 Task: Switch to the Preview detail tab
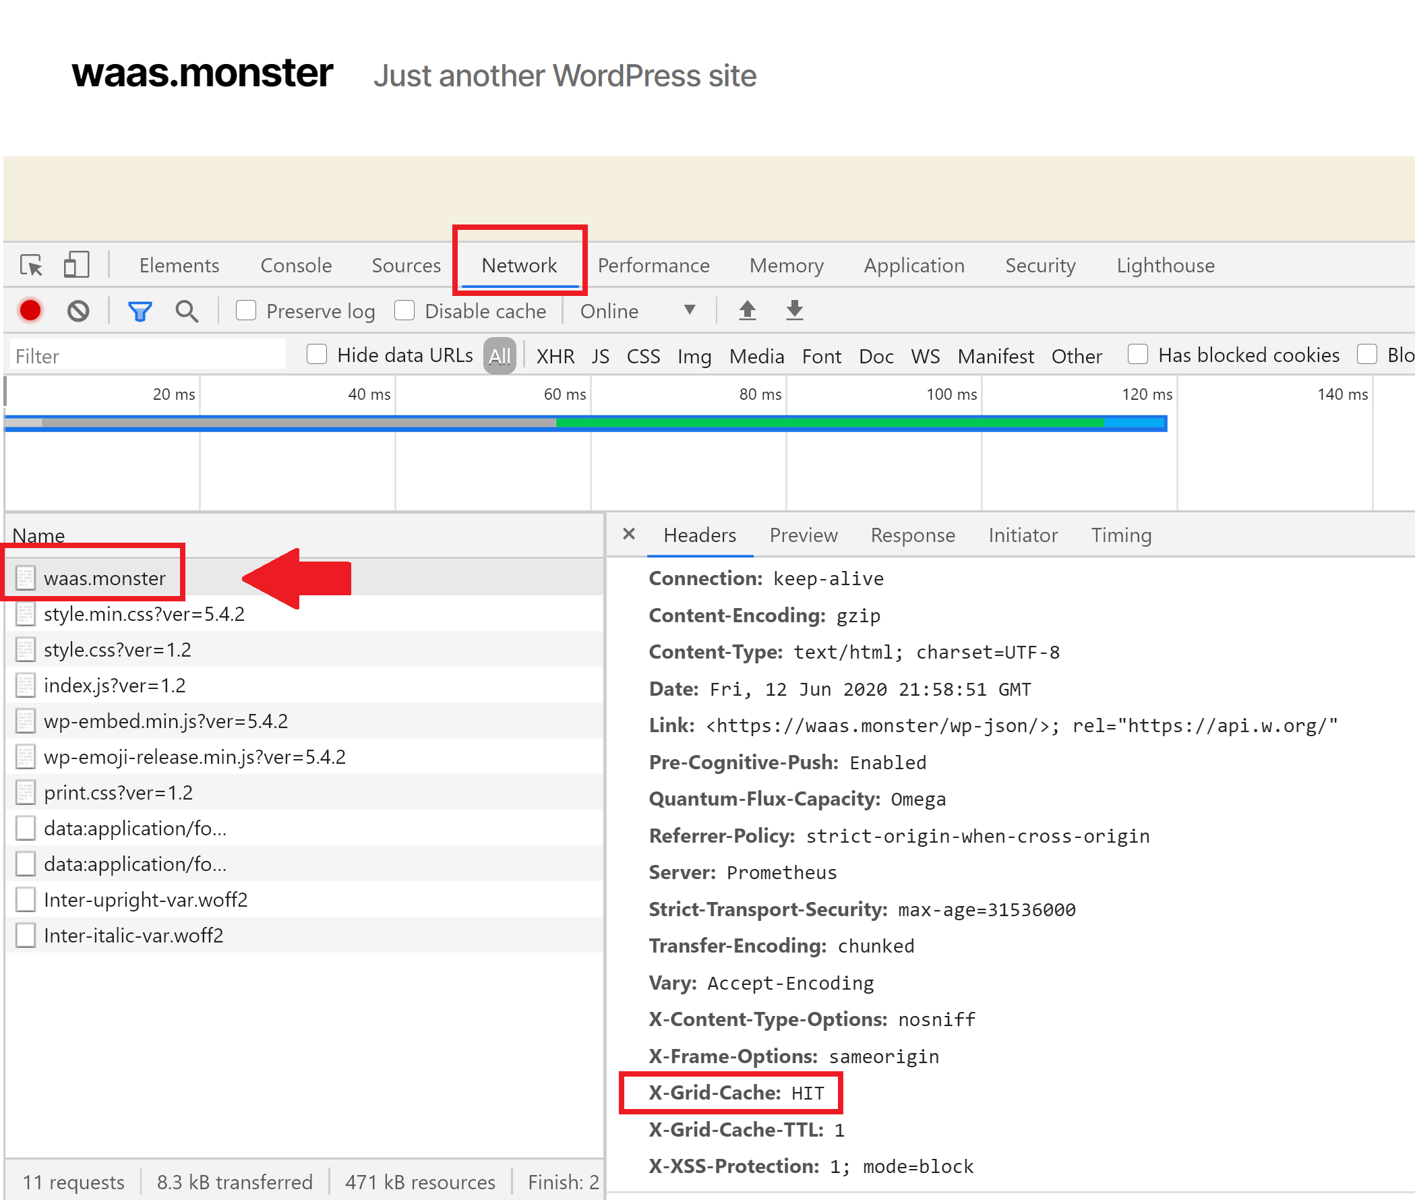coord(804,535)
